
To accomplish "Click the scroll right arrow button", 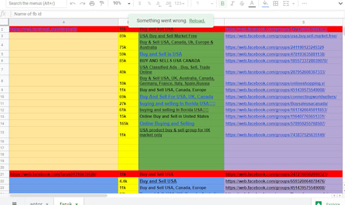I will (x=340, y=195).
